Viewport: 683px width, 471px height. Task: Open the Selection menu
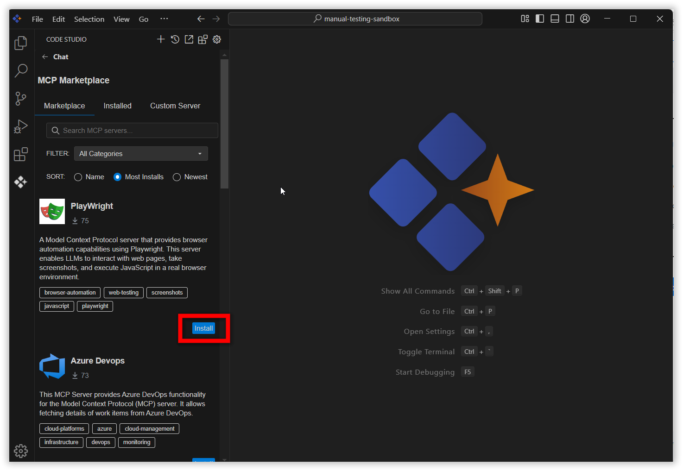tap(89, 19)
